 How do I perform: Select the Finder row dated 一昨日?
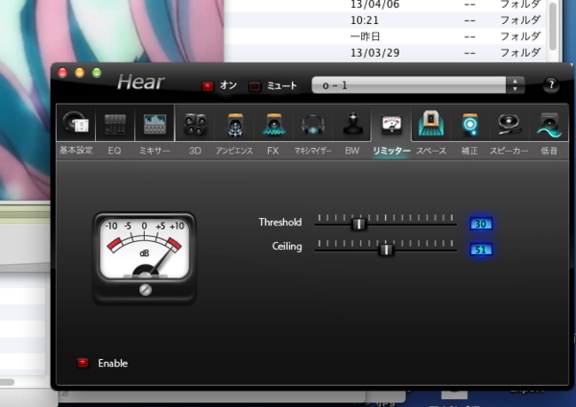385,36
